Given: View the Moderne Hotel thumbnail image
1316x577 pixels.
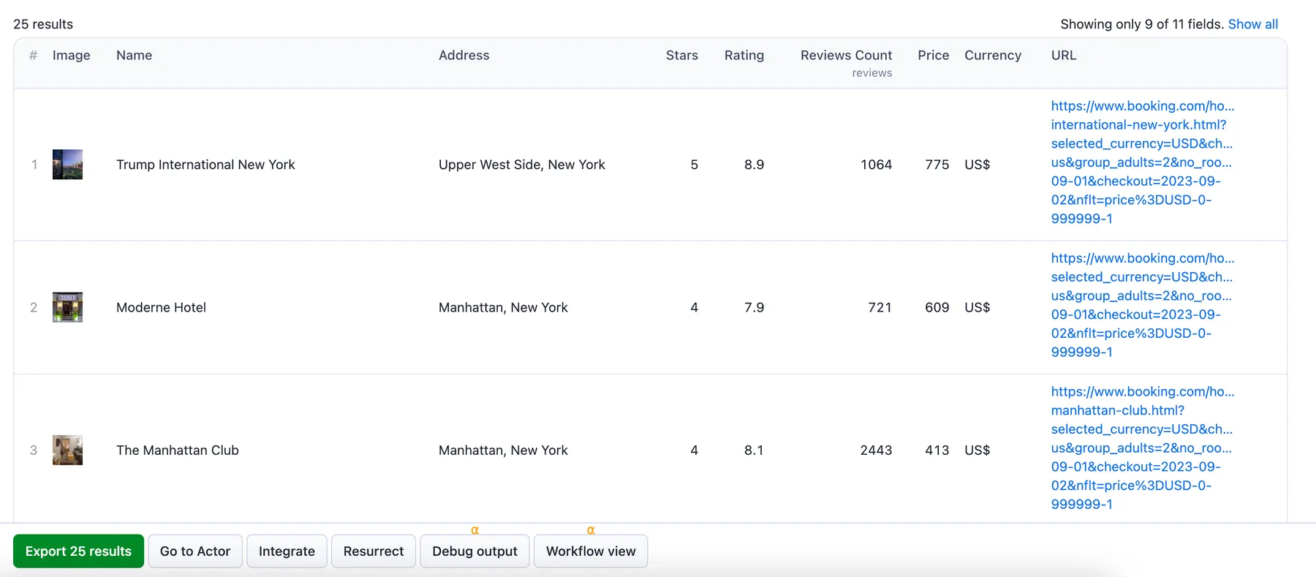Looking at the screenshot, I should point(67,307).
